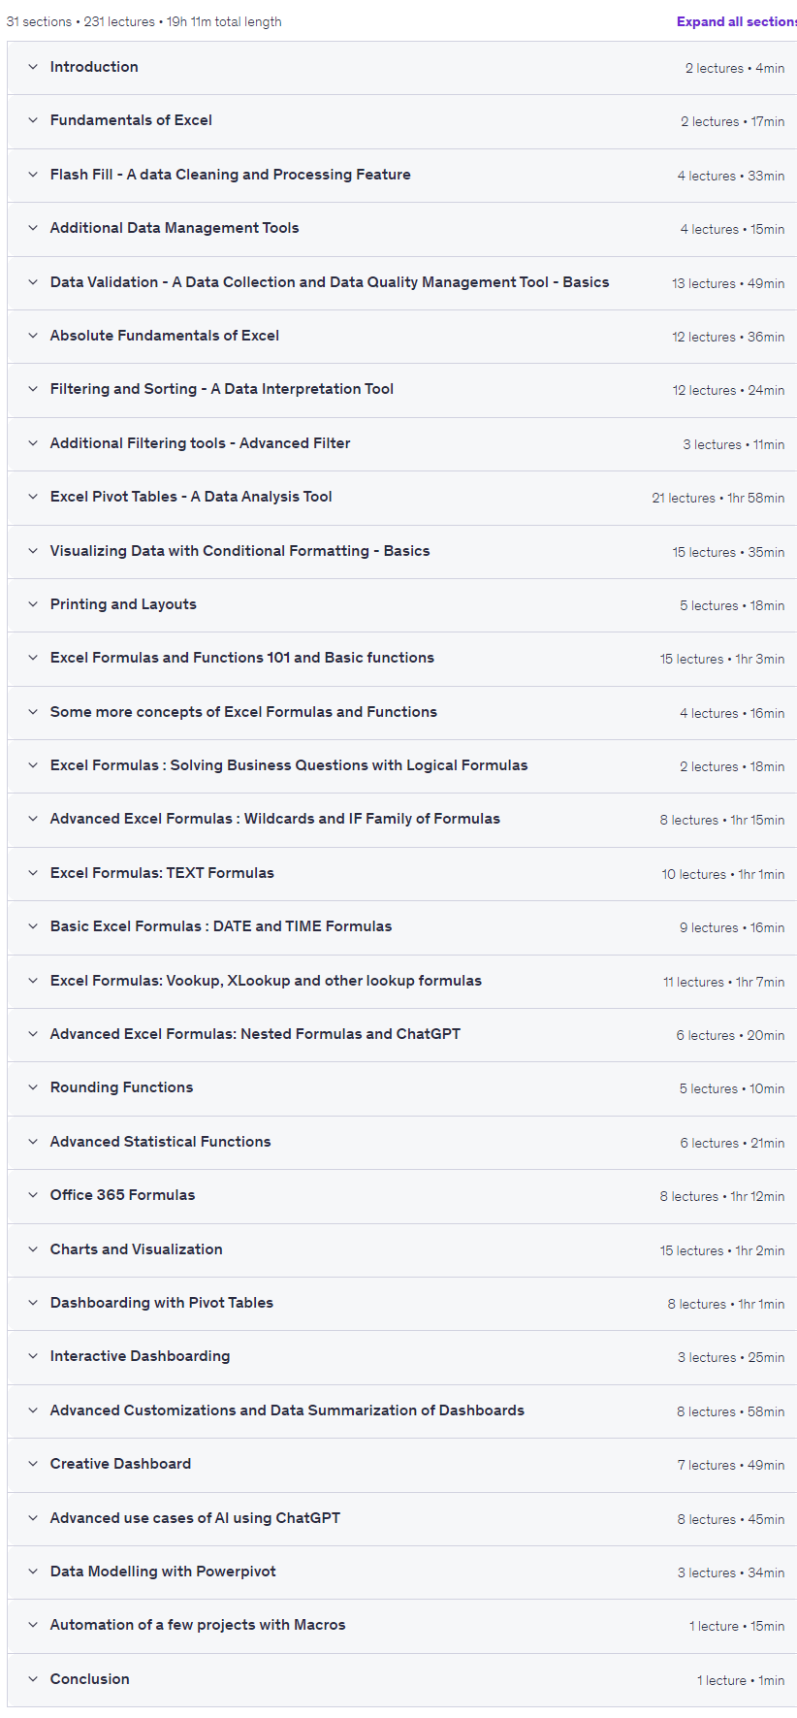Click "1 lecture • 15min" on Macros row
Viewport: 797px width, 1718px height.
(x=737, y=1626)
